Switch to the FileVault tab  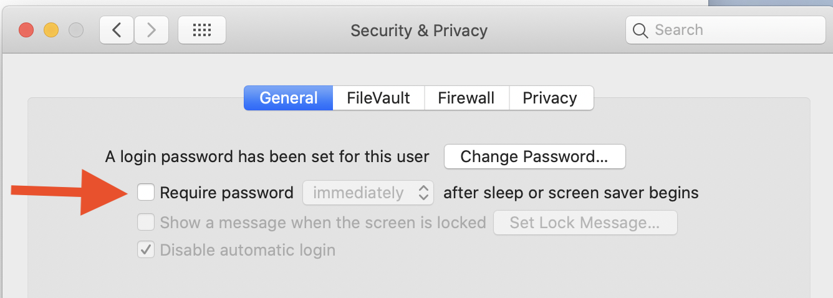(378, 98)
